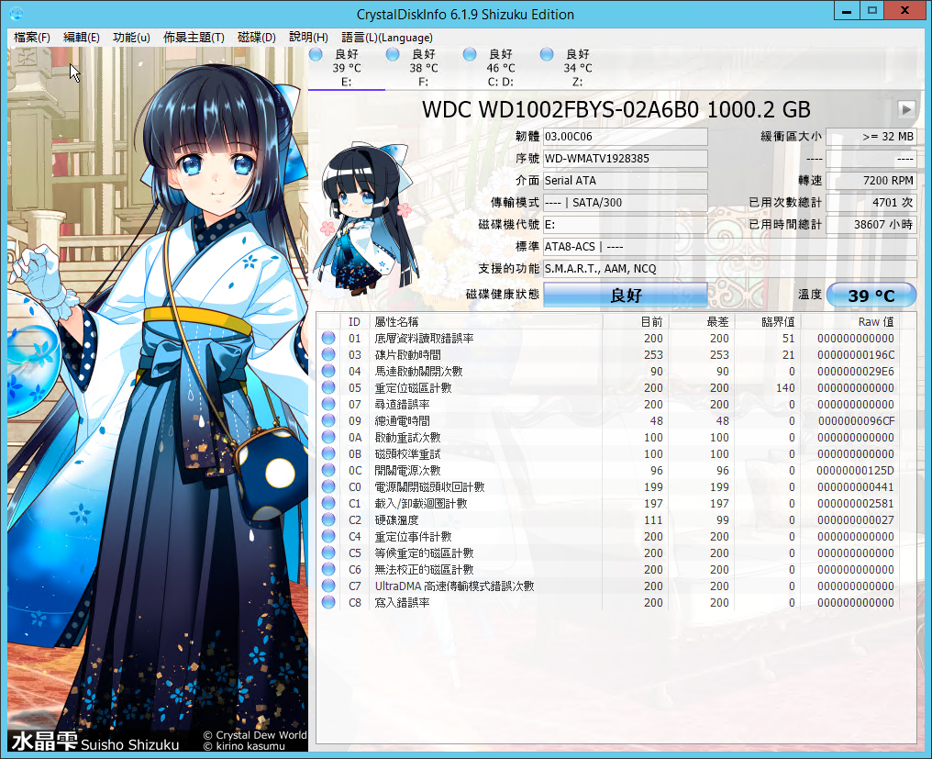Click the serial number field WD-WMATV1928385
Image resolution: width=932 pixels, height=759 pixels.
tap(625, 159)
